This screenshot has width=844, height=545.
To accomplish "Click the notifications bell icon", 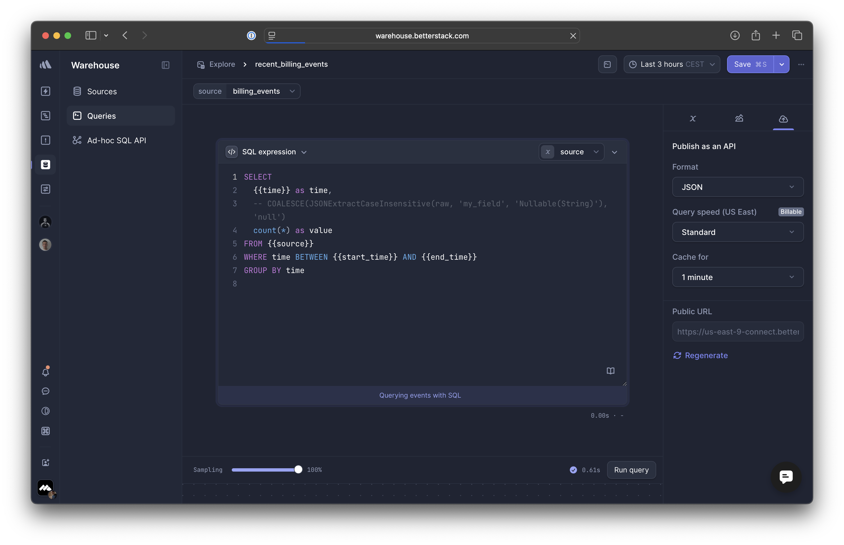I will click(x=46, y=372).
